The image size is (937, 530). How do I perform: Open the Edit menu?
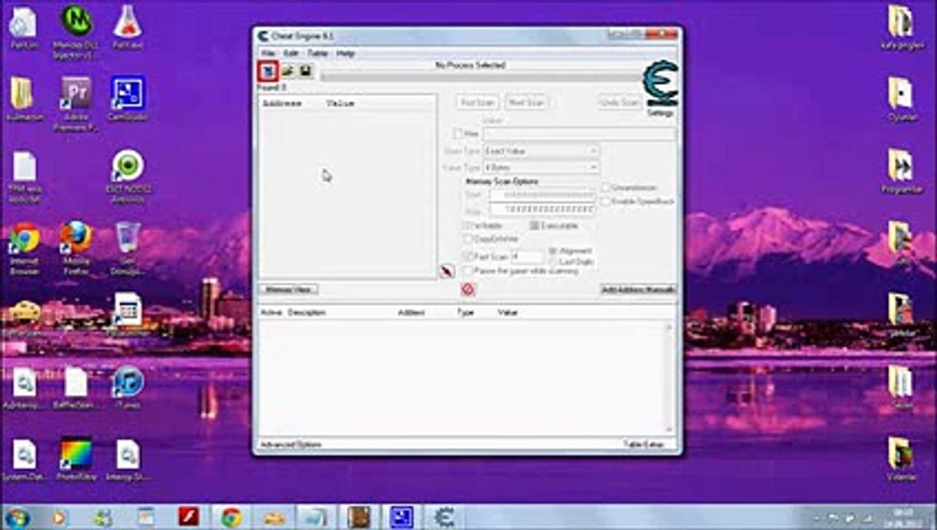click(291, 54)
